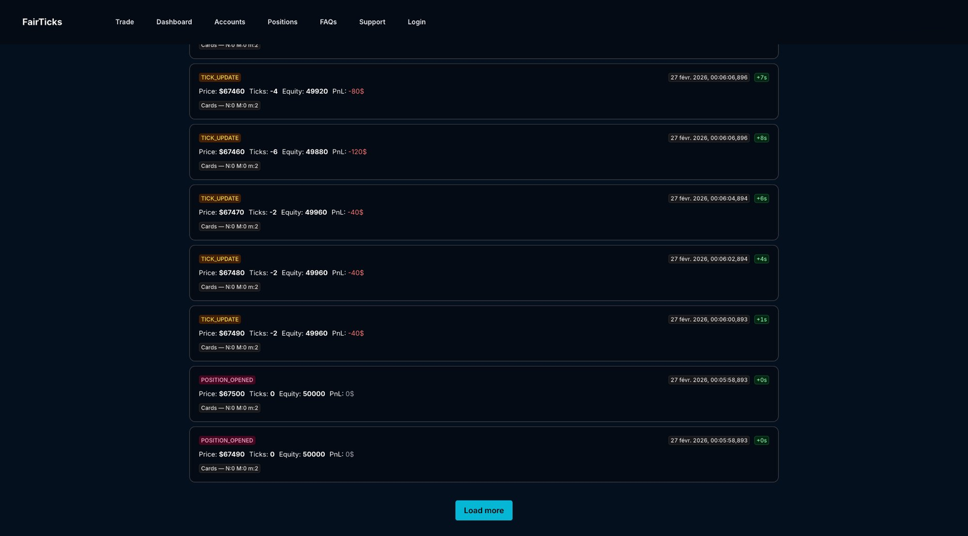
Task: Select the +6s elapsed badge
Action: point(761,198)
